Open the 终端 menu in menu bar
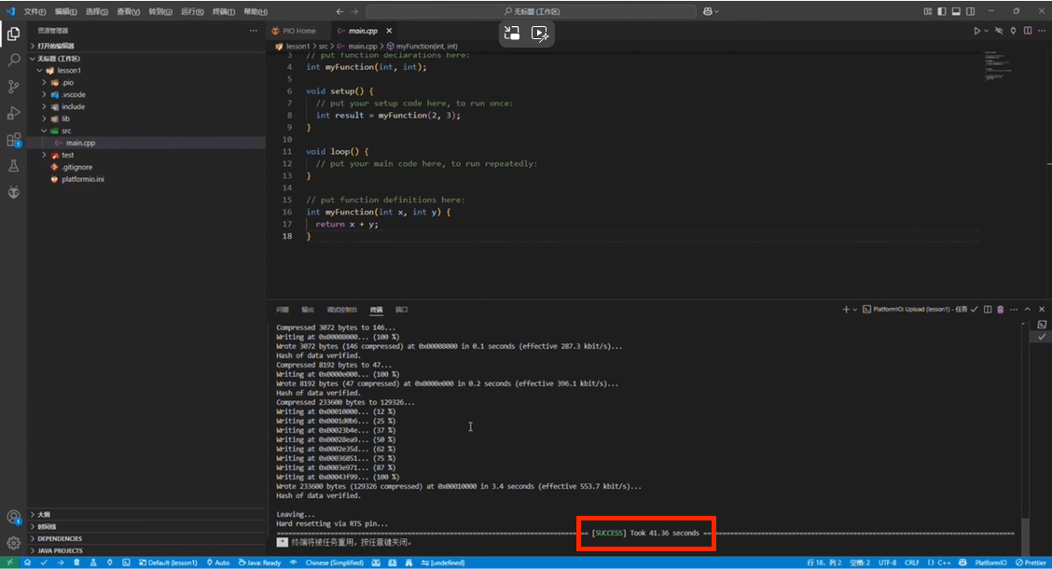 click(x=222, y=11)
